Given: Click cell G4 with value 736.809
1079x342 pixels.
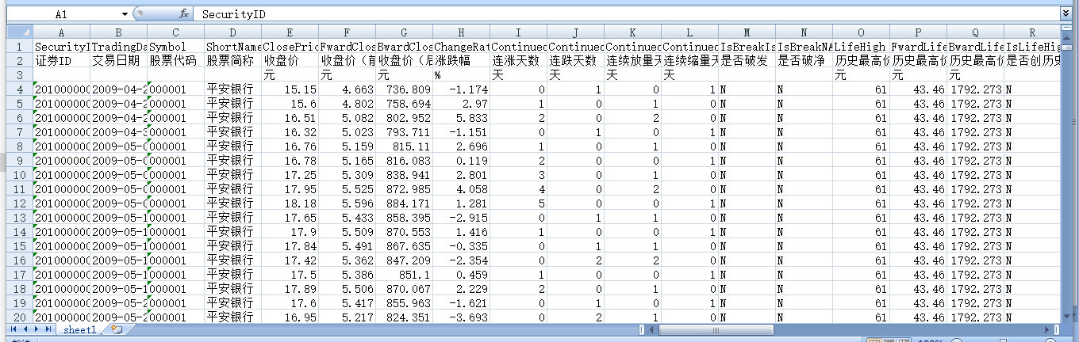Looking at the screenshot, I should click(404, 89).
